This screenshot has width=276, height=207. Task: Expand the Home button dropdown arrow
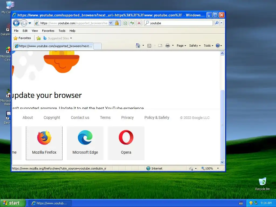click(x=143, y=46)
